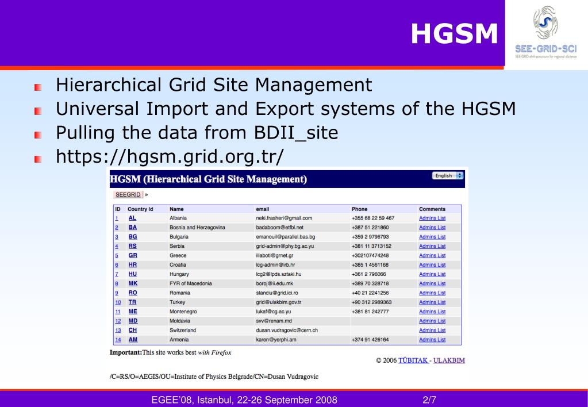Open the RS country id link

pyautogui.click(x=133, y=246)
